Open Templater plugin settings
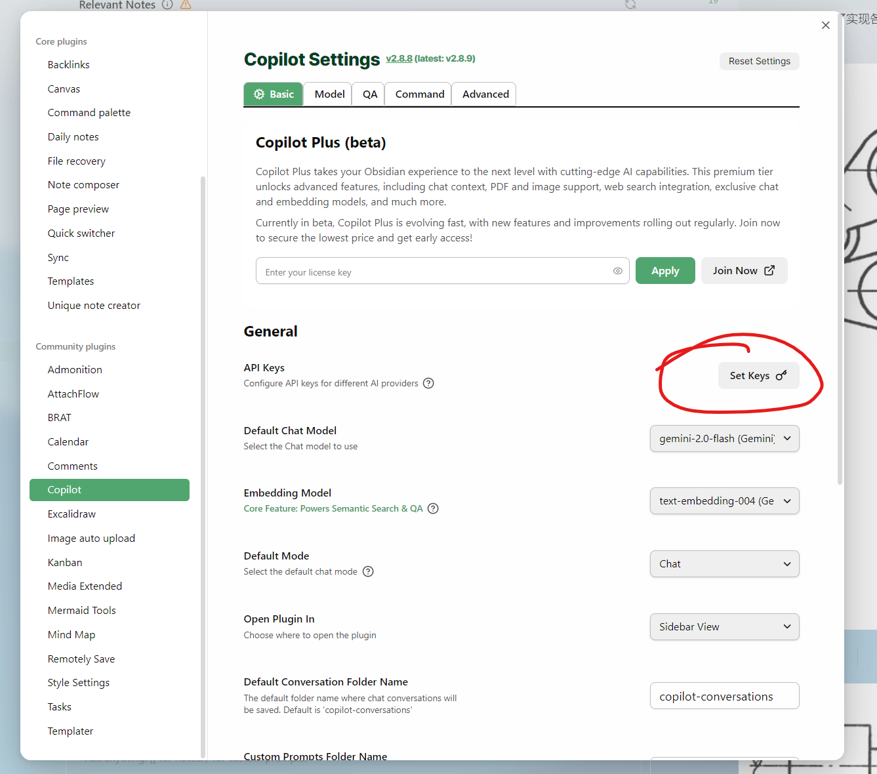The width and height of the screenshot is (877, 774). tap(110, 731)
